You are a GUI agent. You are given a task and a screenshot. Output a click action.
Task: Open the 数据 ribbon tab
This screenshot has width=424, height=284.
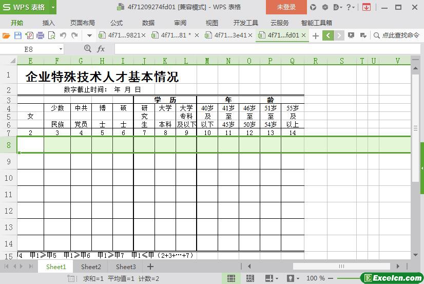(x=148, y=23)
